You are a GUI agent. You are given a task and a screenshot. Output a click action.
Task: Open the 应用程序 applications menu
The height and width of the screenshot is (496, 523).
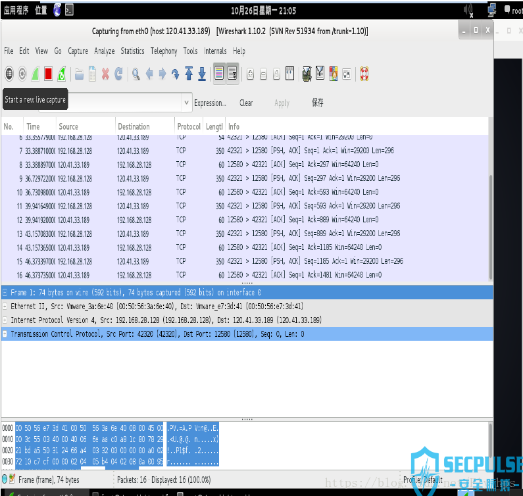pyautogui.click(x=16, y=11)
